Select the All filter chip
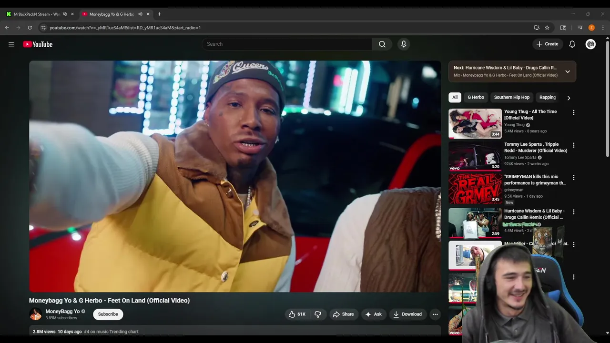This screenshot has height=343, width=610. pos(455,98)
